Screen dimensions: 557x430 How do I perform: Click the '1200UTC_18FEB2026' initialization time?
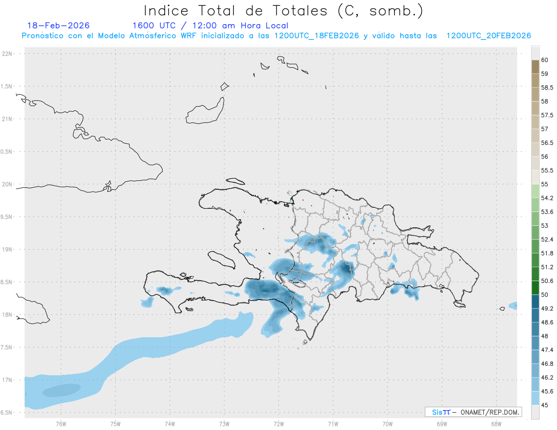tap(317, 36)
